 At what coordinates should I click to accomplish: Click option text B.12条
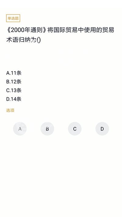tap(14, 82)
